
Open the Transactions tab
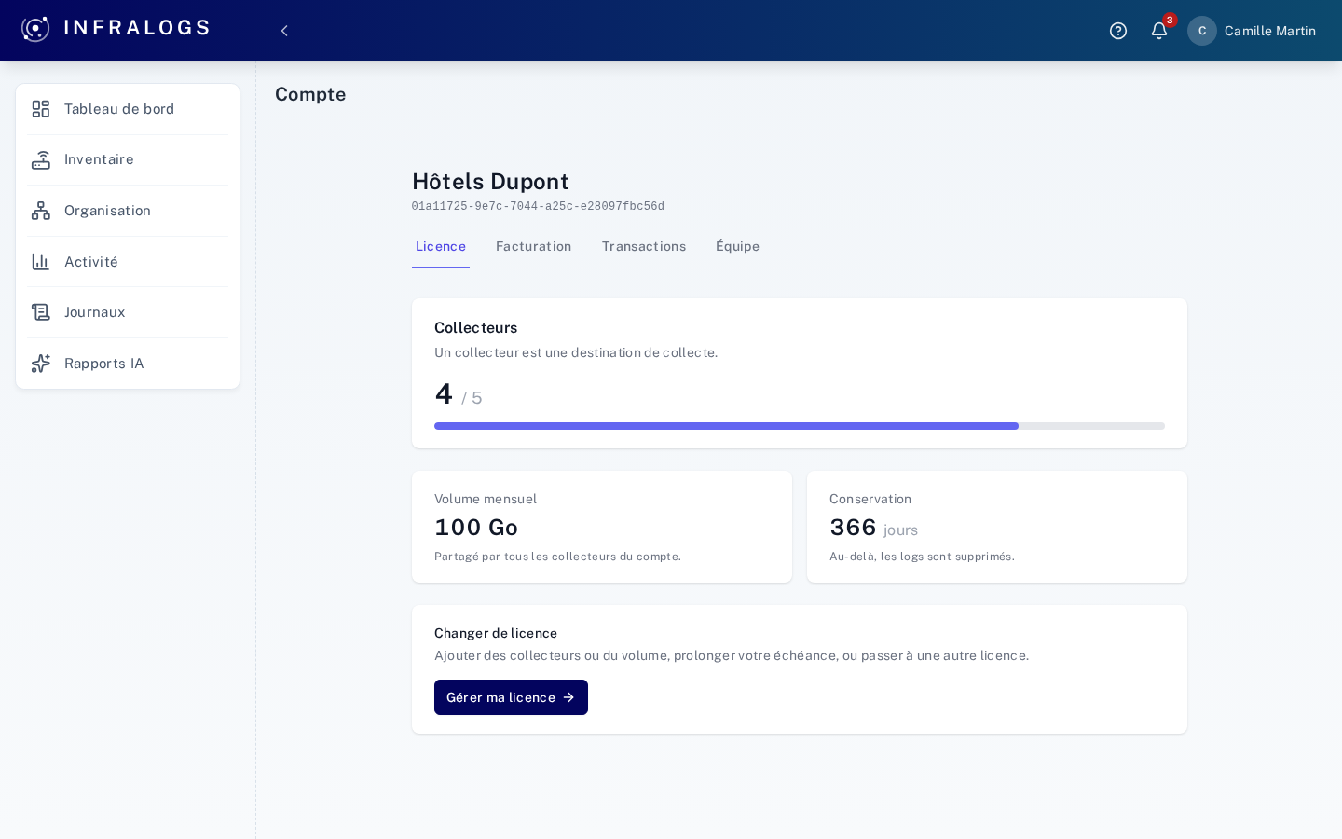[644, 247]
